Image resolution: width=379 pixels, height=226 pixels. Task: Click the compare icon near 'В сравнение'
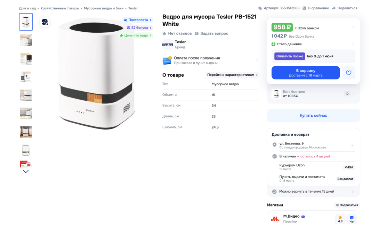pos(304,8)
